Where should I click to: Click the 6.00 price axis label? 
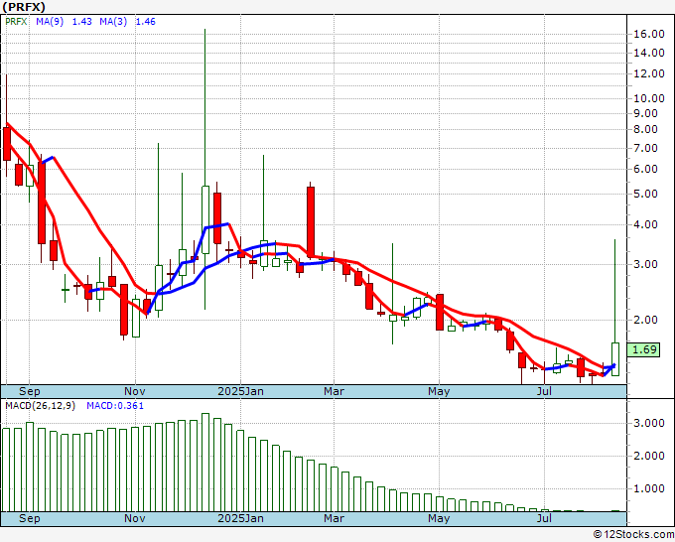(646, 169)
